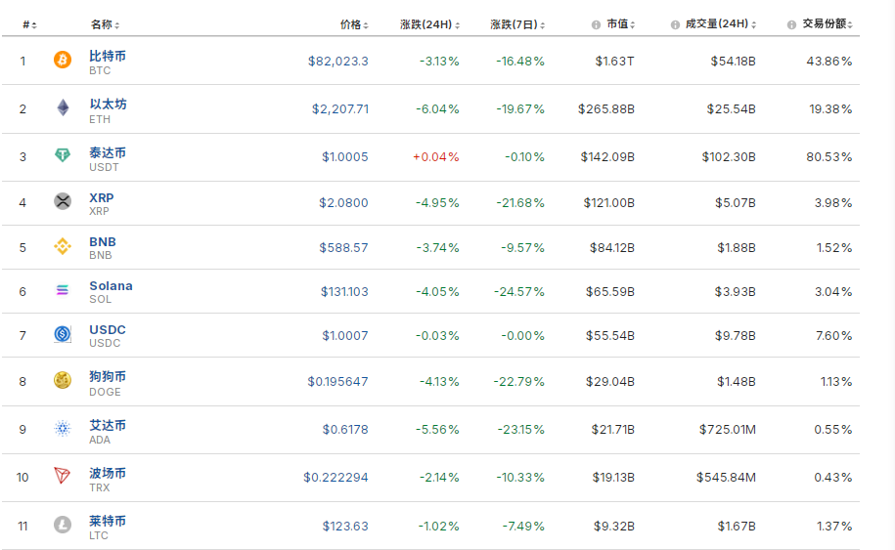The image size is (895, 550).
Task: Click the 43.86% trading share value
Action: tap(829, 61)
